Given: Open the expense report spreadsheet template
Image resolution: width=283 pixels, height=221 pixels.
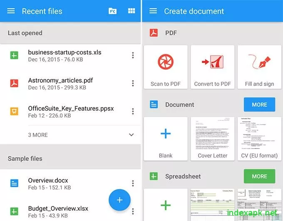Looking at the screenshot, I should (213, 205).
